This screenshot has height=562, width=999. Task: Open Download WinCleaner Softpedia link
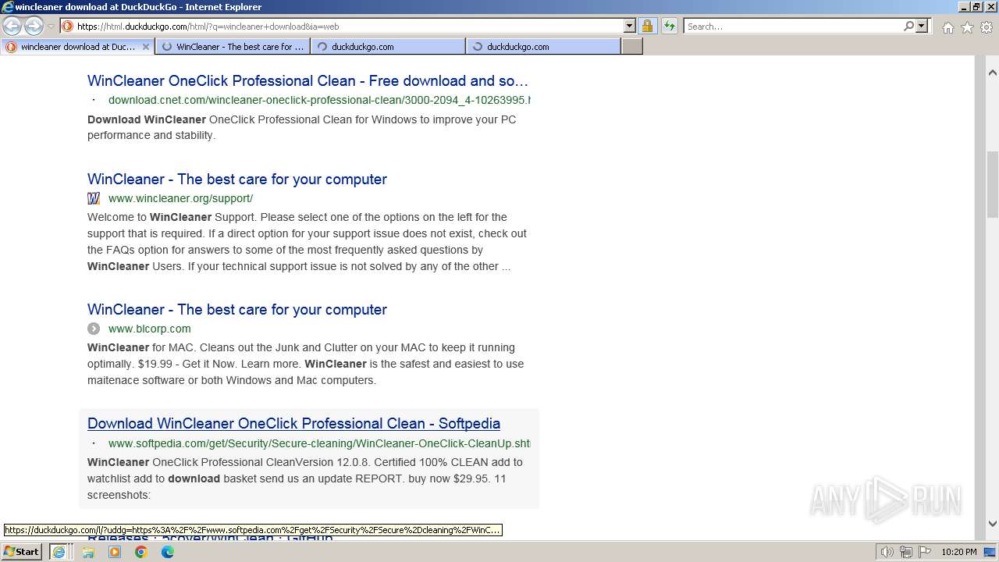pyautogui.click(x=293, y=423)
